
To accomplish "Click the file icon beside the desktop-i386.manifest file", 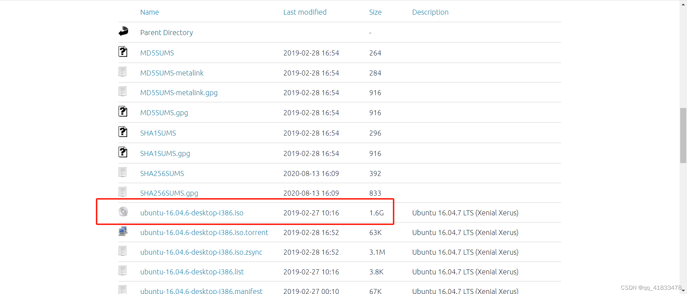I will (122, 290).
